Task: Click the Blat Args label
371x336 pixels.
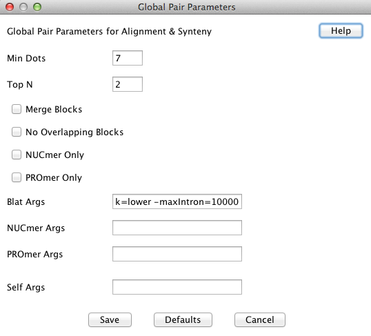Action: (x=26, y=202)
